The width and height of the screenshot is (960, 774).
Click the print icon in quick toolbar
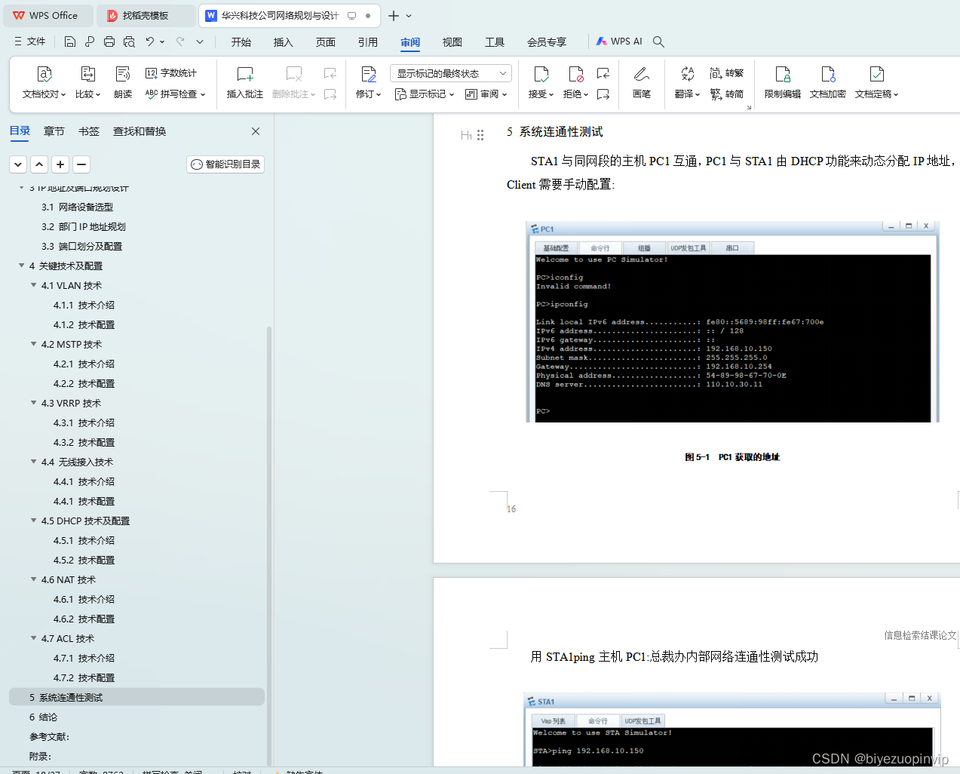pos(109,41)
